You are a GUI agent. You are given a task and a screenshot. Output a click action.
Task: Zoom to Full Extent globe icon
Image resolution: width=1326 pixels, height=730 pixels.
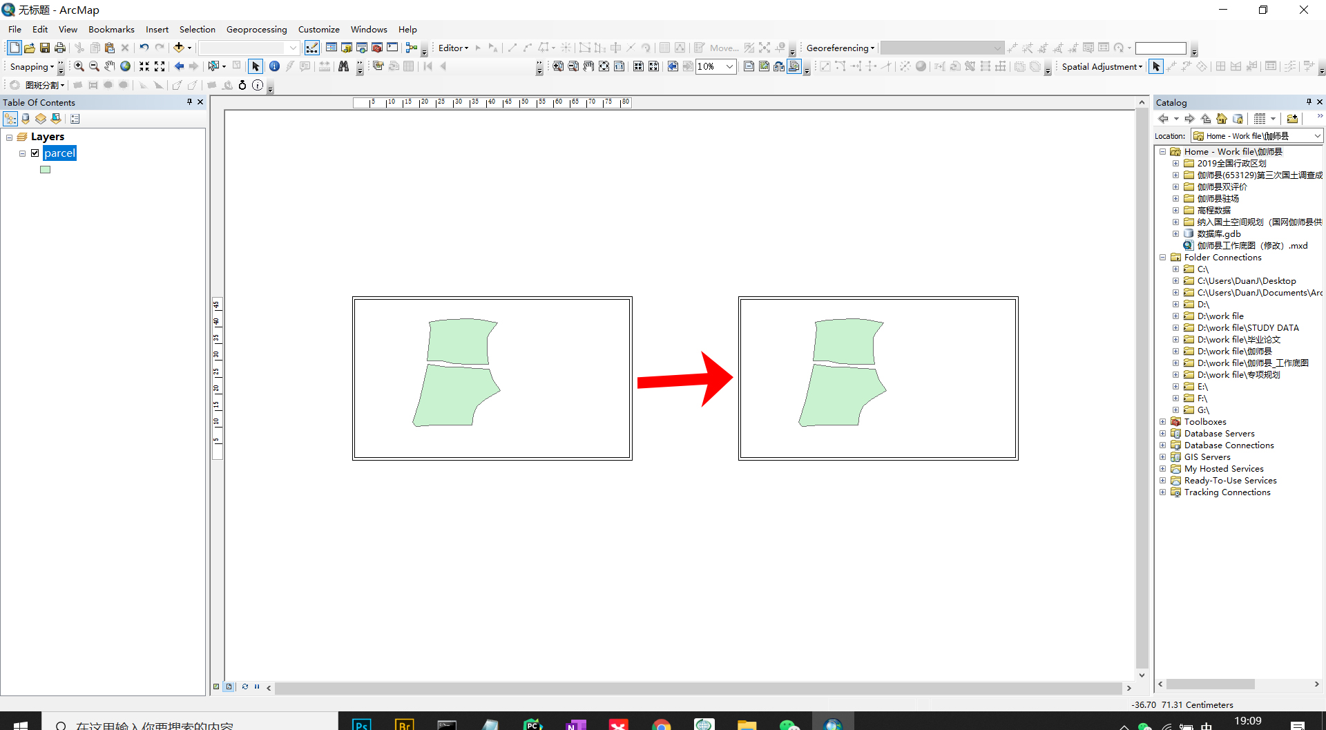click(x=125, y=66)
